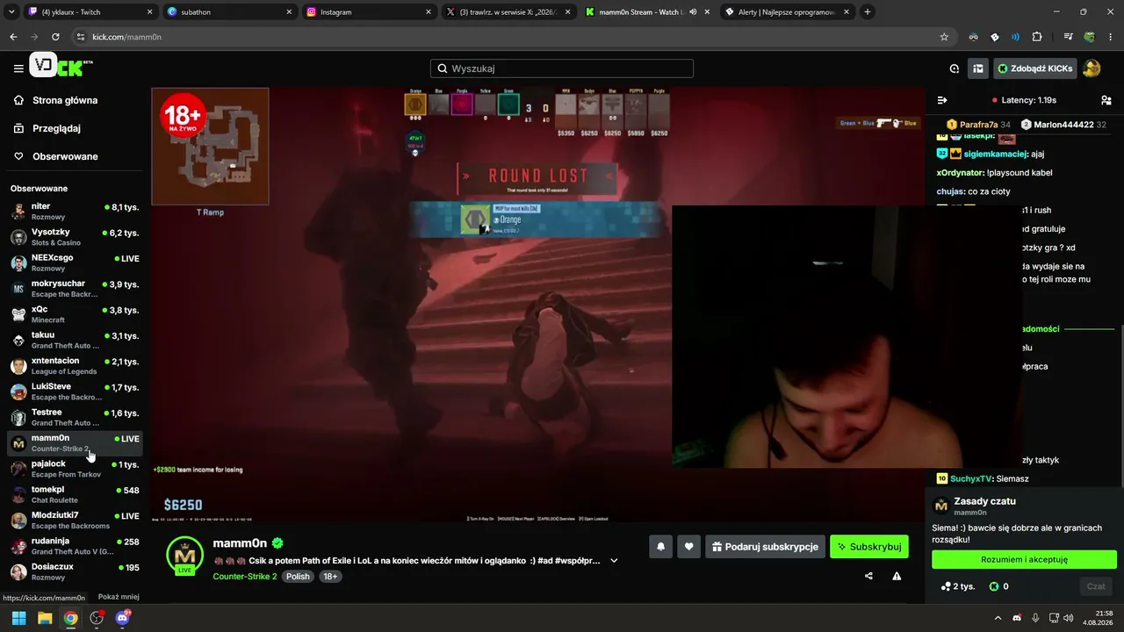Click the Counter-Strike 2 category link
Image resolution: width=1124 pixels, height=632 pixels.
245,577
